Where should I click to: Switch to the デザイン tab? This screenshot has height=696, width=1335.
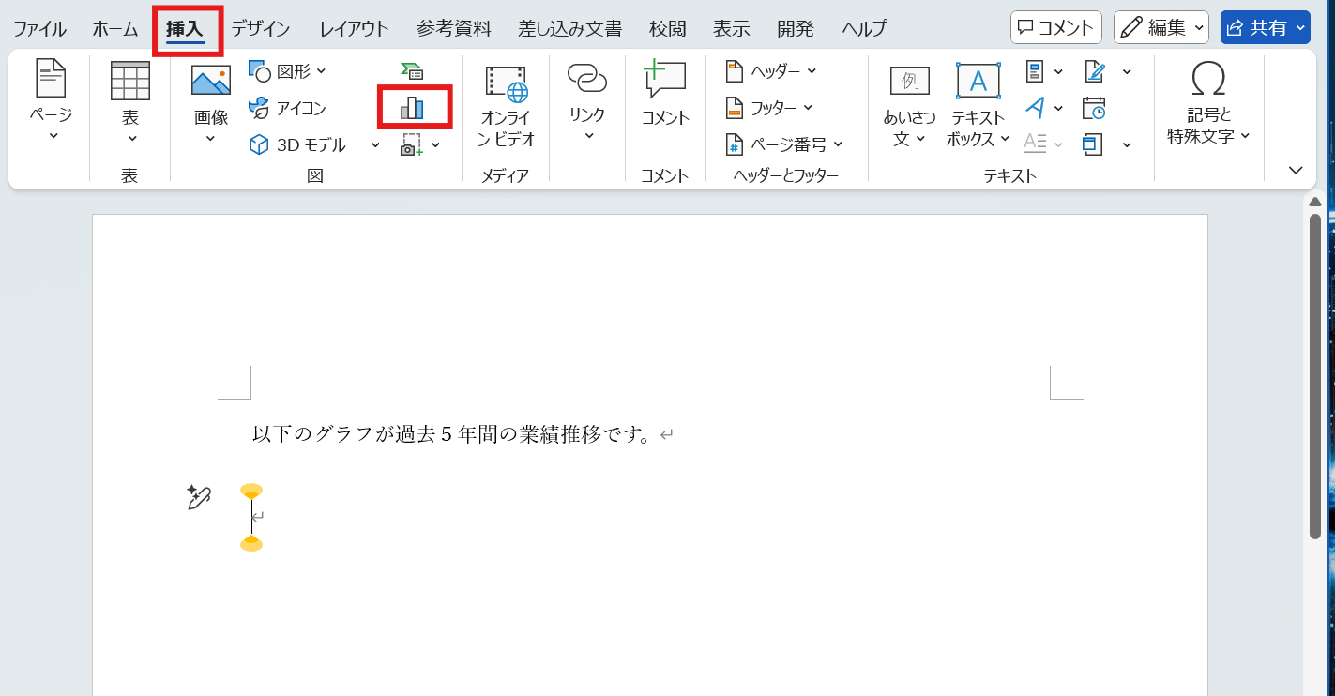click(260, 28)
